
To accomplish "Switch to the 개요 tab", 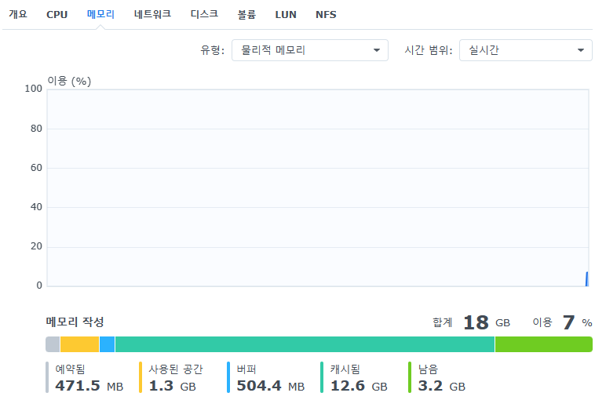I will pyautogui.click(x=18, y=14).
